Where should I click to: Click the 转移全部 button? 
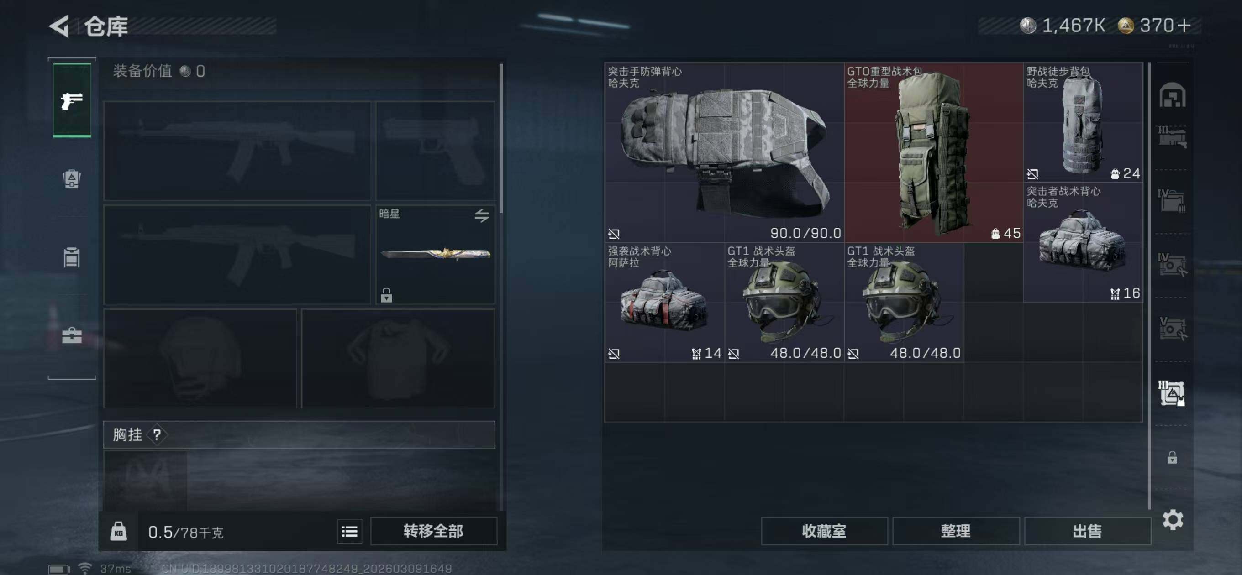pyautogui.click(x=433, y=531)
